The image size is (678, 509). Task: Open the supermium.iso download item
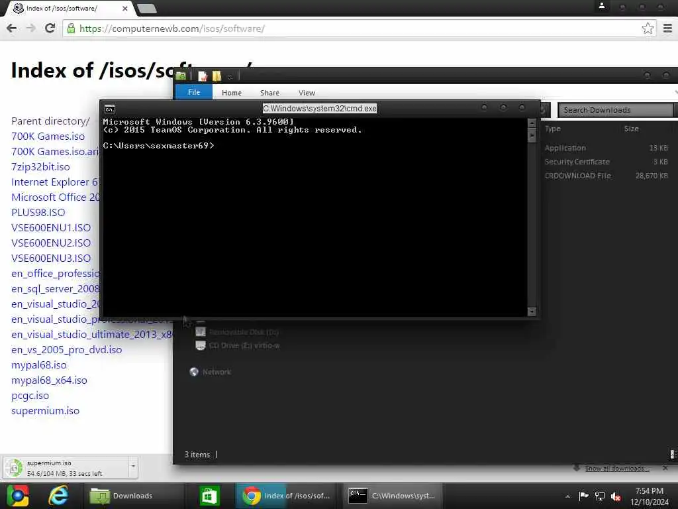click(65, 468)
